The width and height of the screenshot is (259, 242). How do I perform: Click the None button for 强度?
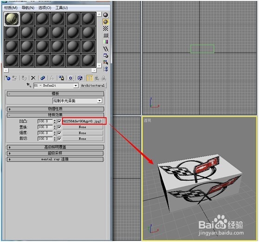click(x=83, y=133)
